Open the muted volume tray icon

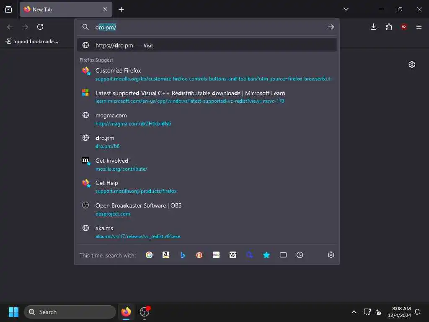point(378,312)
